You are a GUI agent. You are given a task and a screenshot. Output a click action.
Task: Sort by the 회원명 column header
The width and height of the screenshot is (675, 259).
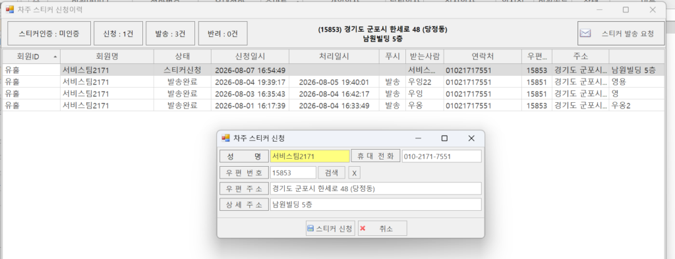click(107, 57)
